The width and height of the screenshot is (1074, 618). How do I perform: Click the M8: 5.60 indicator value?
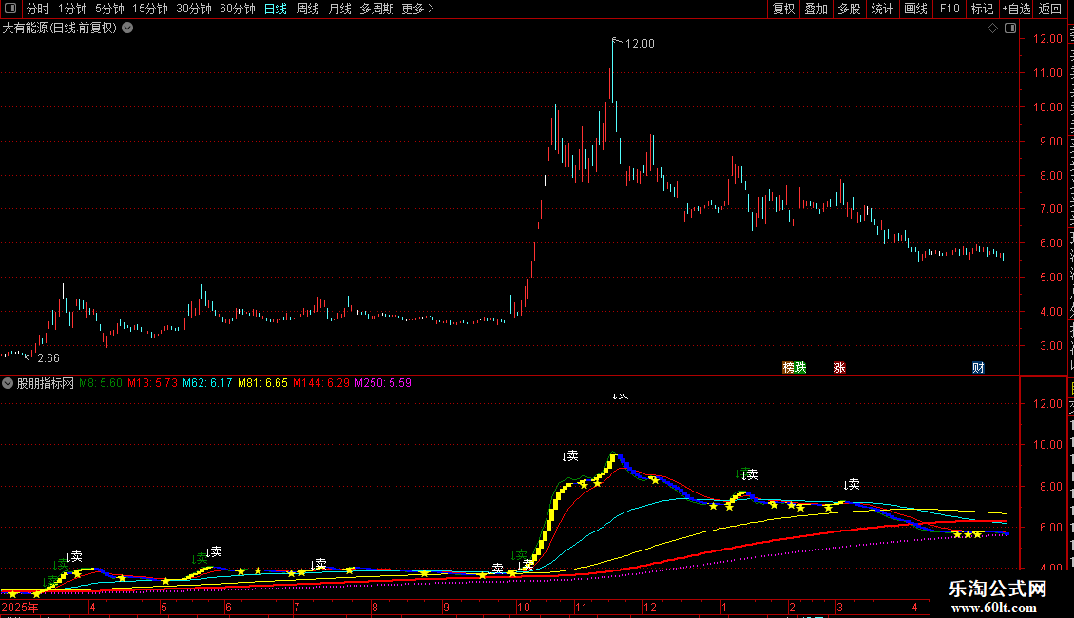101,383
